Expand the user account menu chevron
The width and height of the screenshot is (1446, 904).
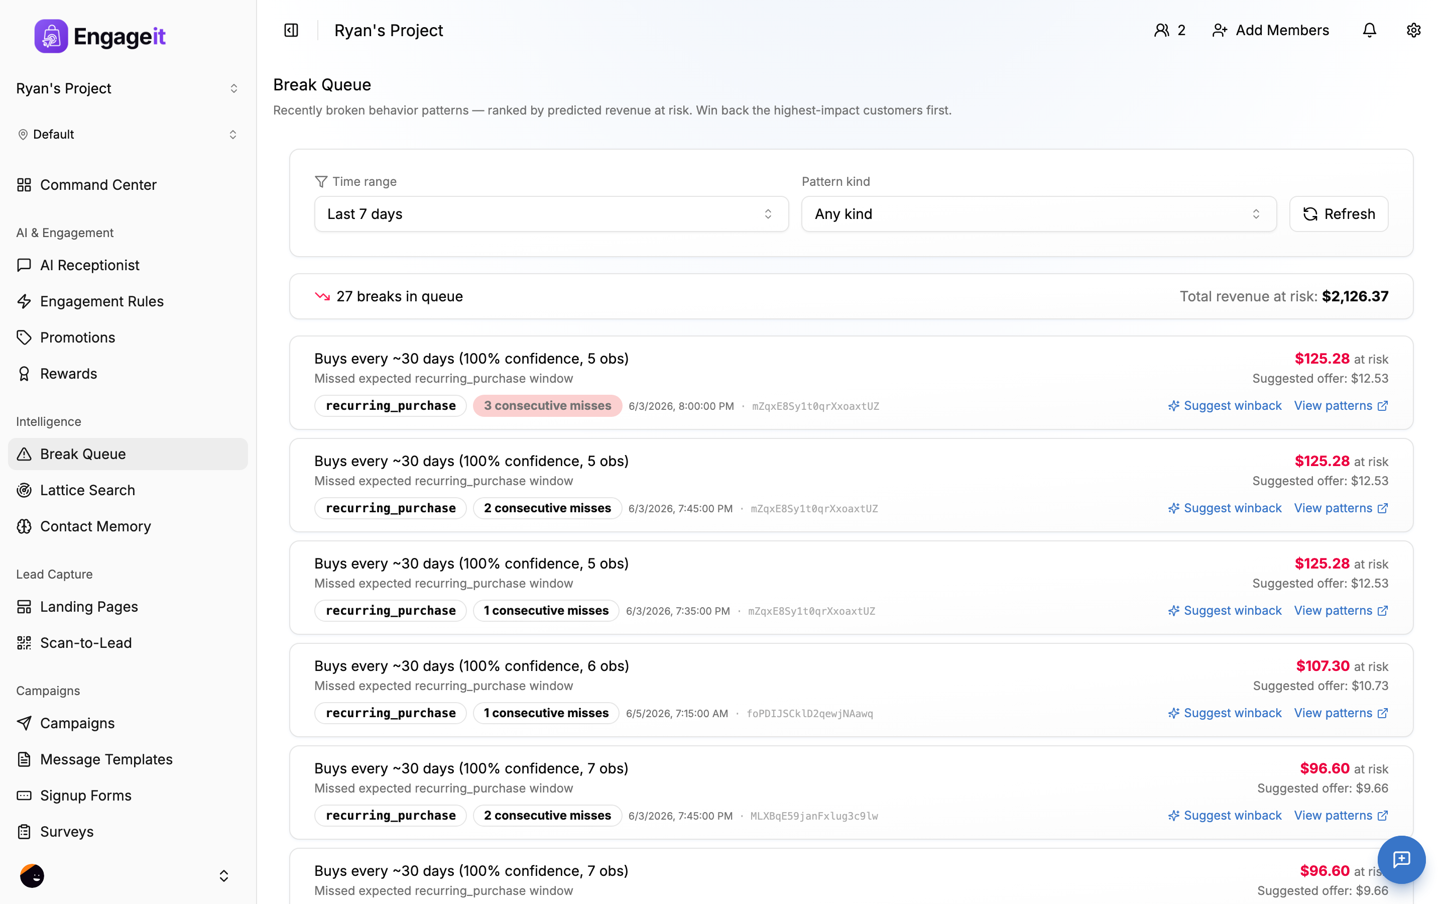(x=223, y=876)
